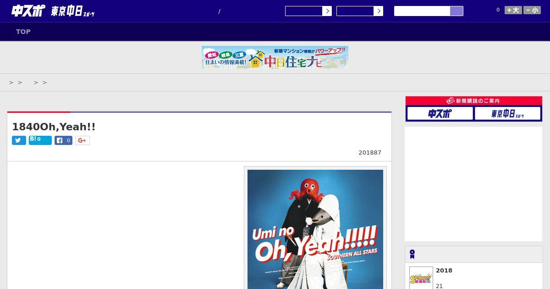Click the sidebar item titled 2018

444,271
